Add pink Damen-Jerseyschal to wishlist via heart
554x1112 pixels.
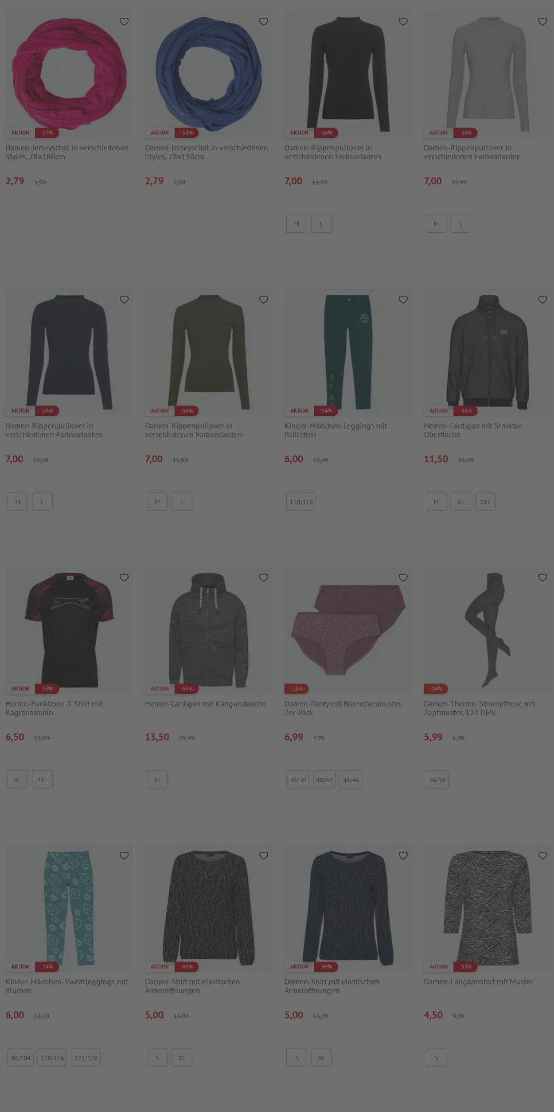tap(124, 22)
